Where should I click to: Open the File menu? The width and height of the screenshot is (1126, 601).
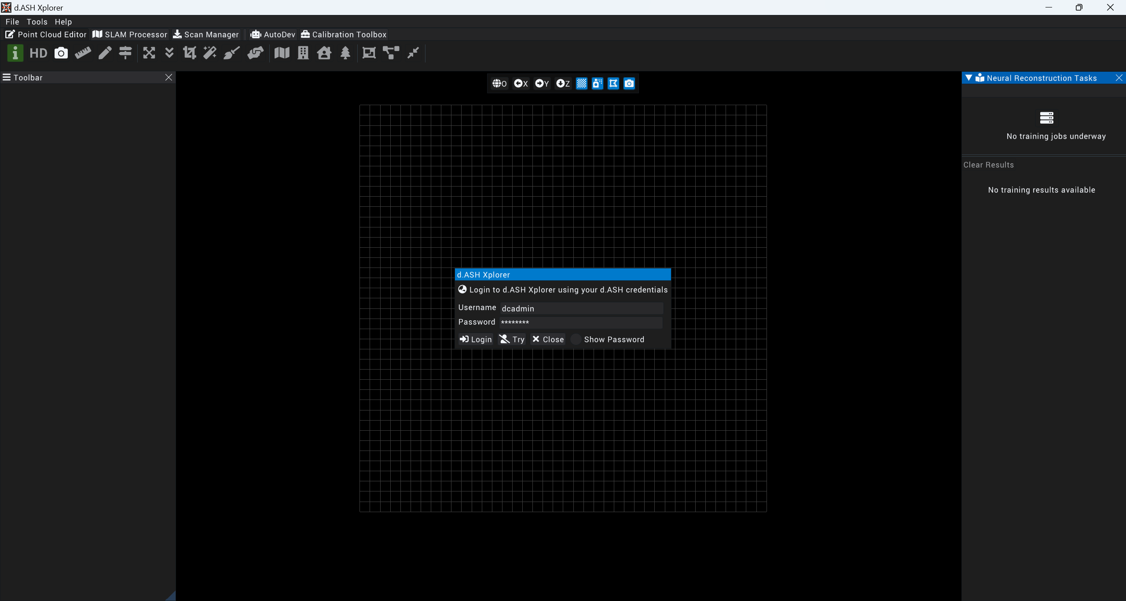[12, 22]
